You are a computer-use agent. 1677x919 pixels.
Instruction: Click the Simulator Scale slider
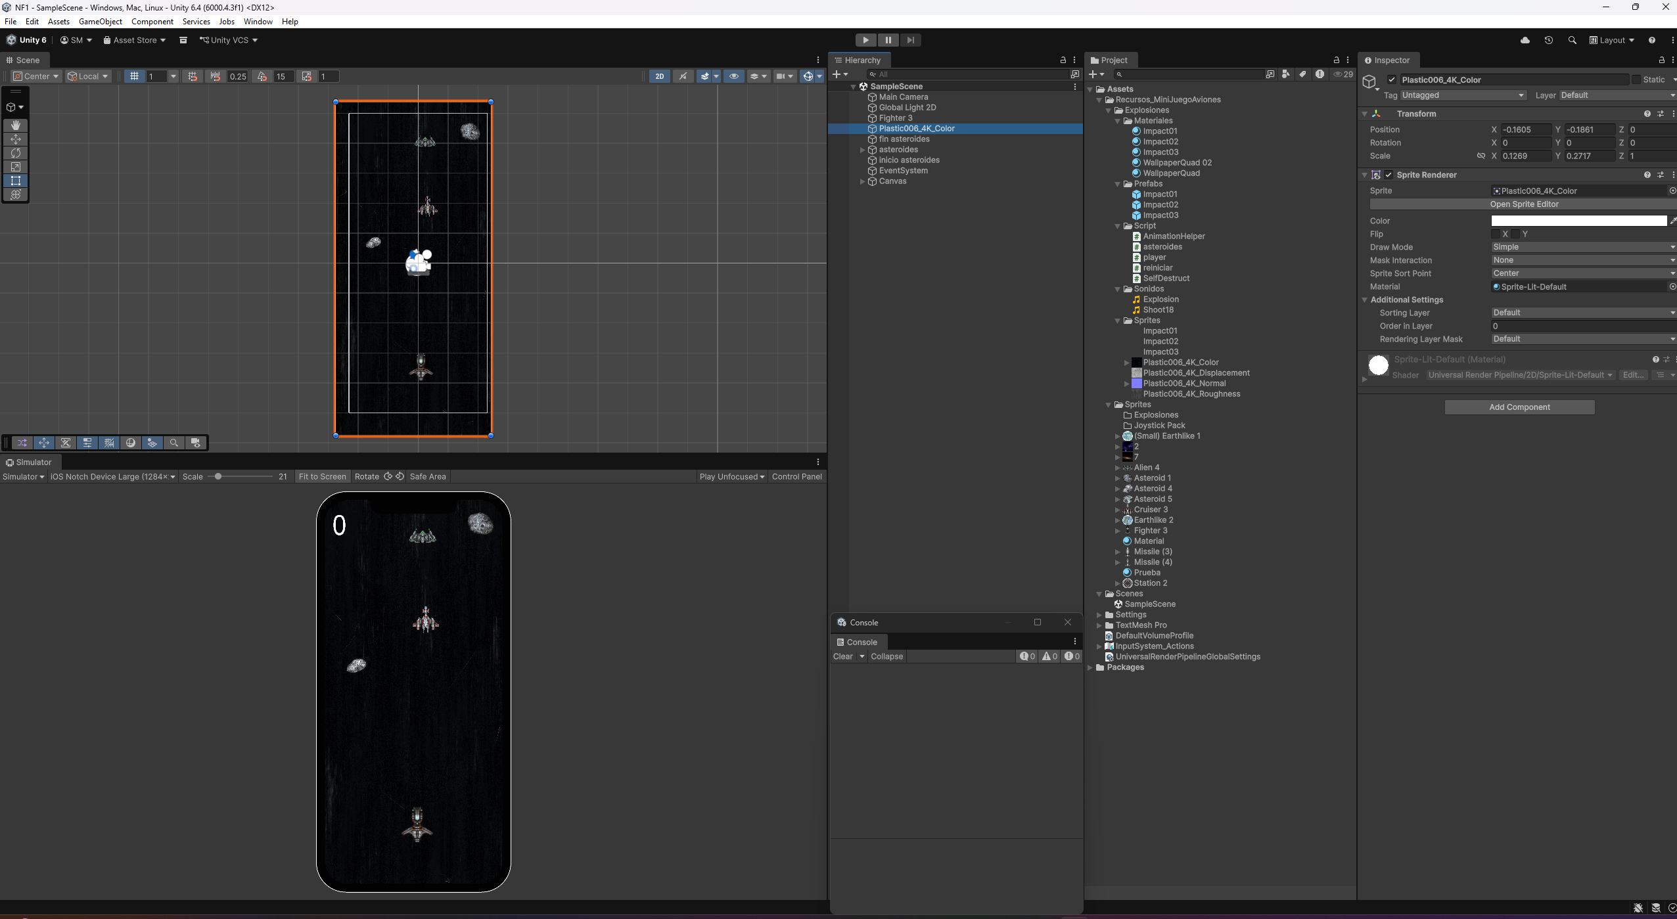(x=240, y=477)
